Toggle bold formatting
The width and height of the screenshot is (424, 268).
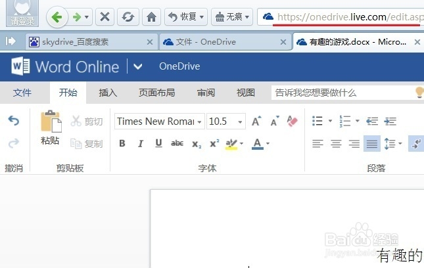point(122,143)
